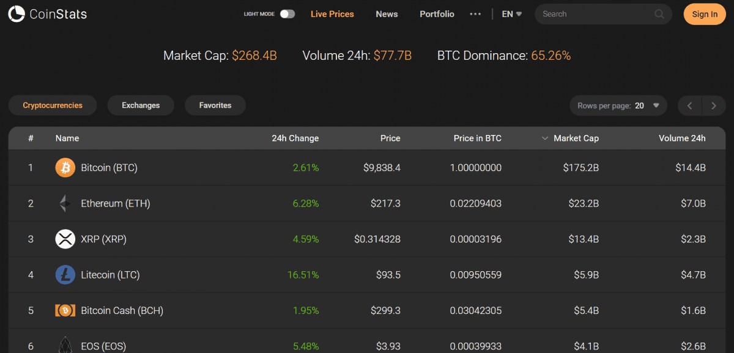This screenshot has height=353, width=734.
Task: Click Bitcoin 24h change 2.61%
Action: tap(306, 167)
